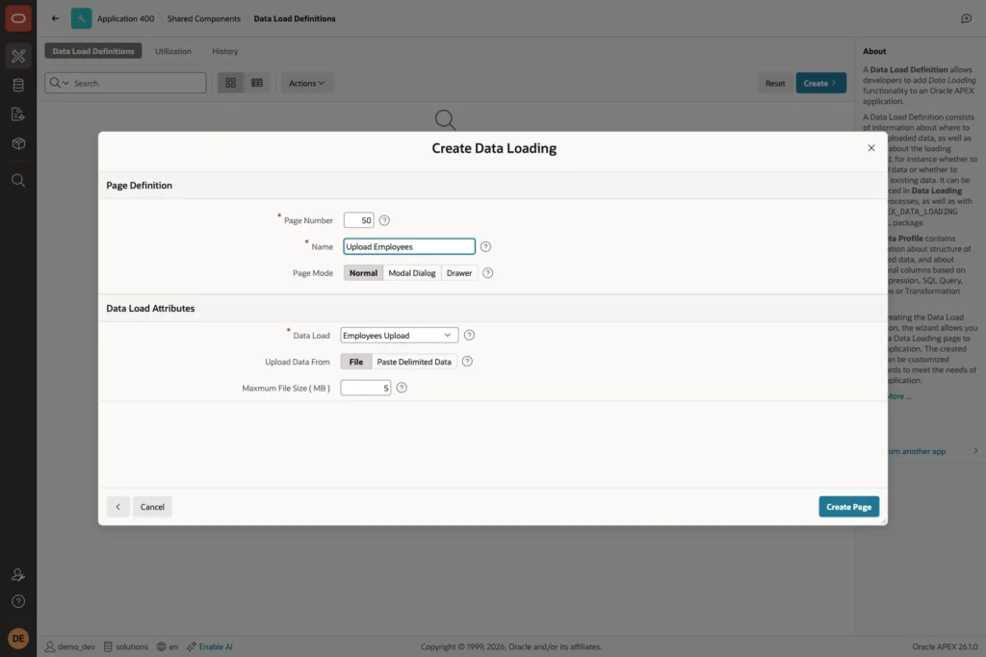Choose Paste Delimited Data option

tap(414, 362)
